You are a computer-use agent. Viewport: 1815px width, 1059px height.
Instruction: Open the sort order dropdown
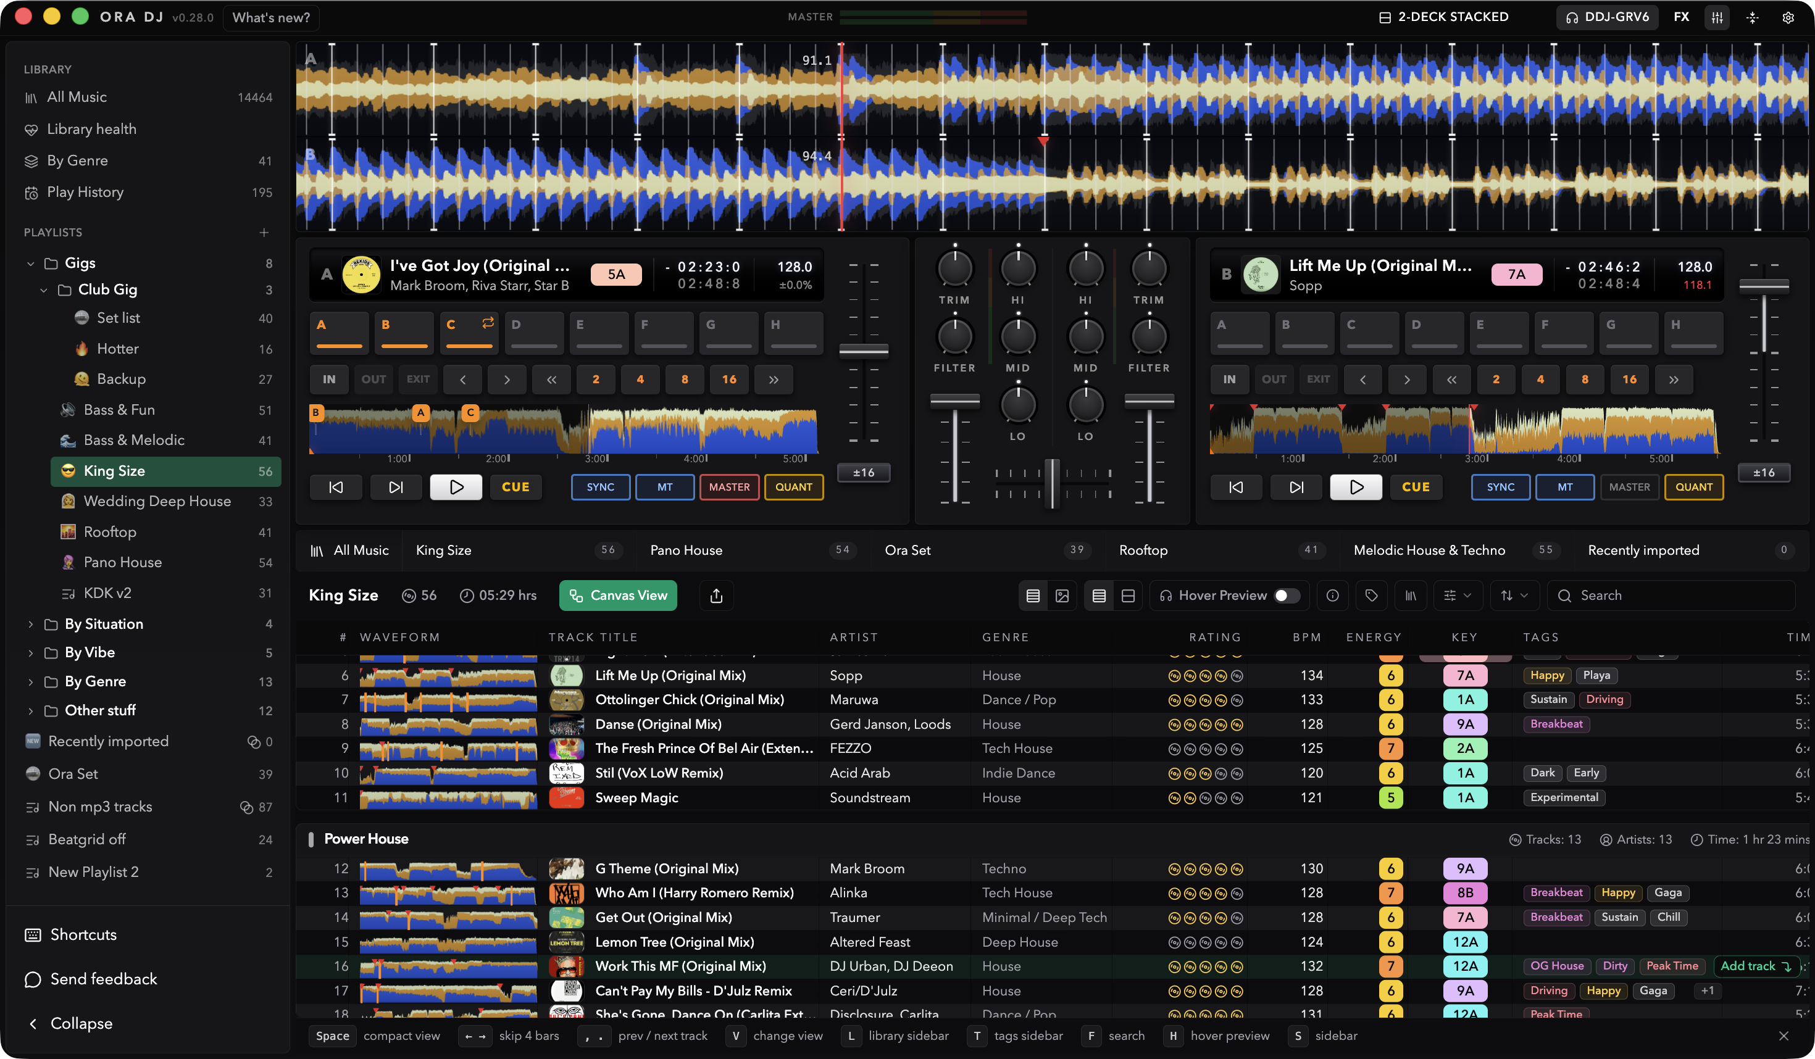point(1514,596)
